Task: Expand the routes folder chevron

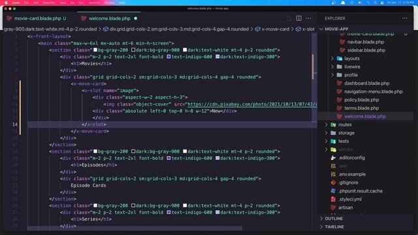Action: point(327,125)
